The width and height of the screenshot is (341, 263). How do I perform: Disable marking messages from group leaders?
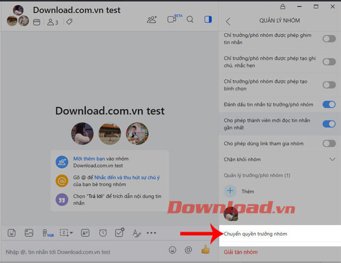click(x=329, y=104)
